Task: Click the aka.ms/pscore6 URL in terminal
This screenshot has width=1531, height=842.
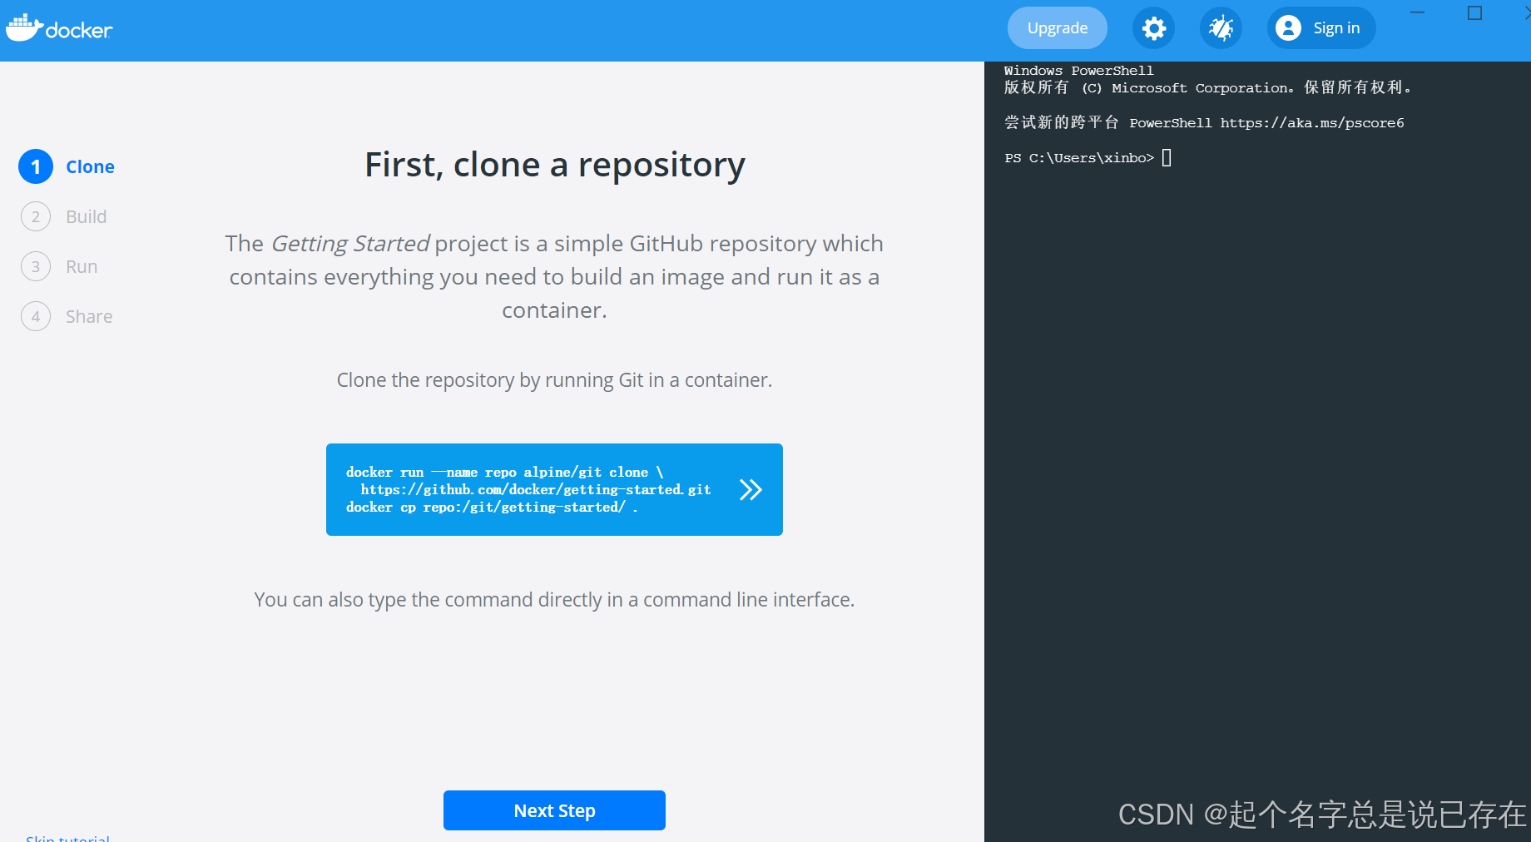Action: [x=1312, y=123]
